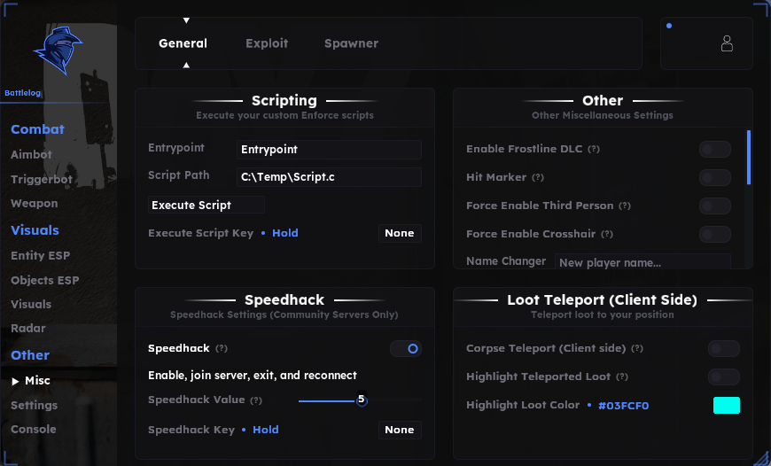
Task: Turn on Force Enable Third Person
Action: [715, 206]
